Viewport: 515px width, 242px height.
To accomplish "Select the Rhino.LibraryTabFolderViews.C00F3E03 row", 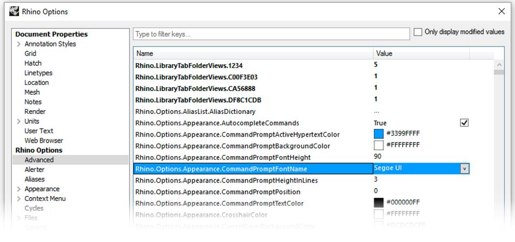I will click(196, 77).
